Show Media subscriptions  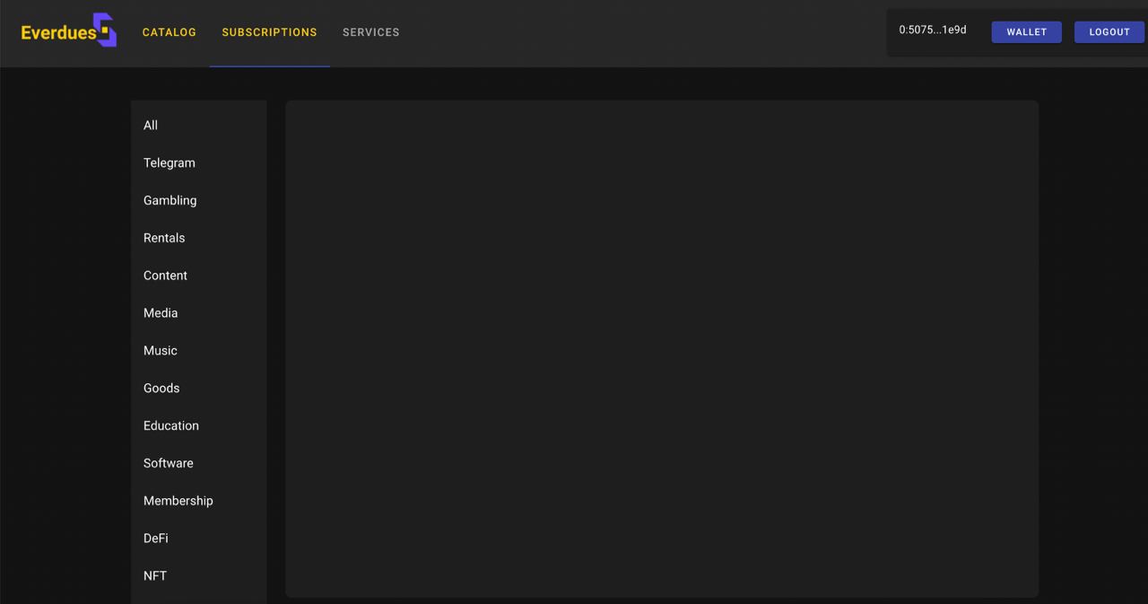[161, 313]
